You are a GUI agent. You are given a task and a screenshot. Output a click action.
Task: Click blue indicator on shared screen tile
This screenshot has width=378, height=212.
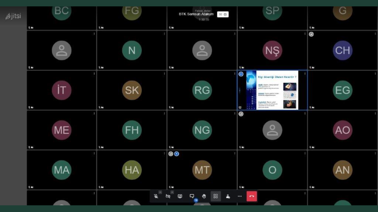pos(241,74)
